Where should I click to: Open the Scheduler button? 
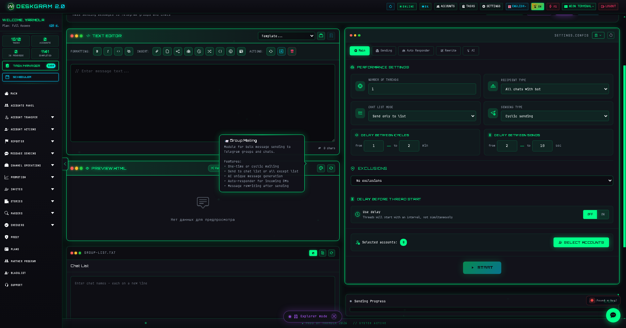tap(30, 77)
